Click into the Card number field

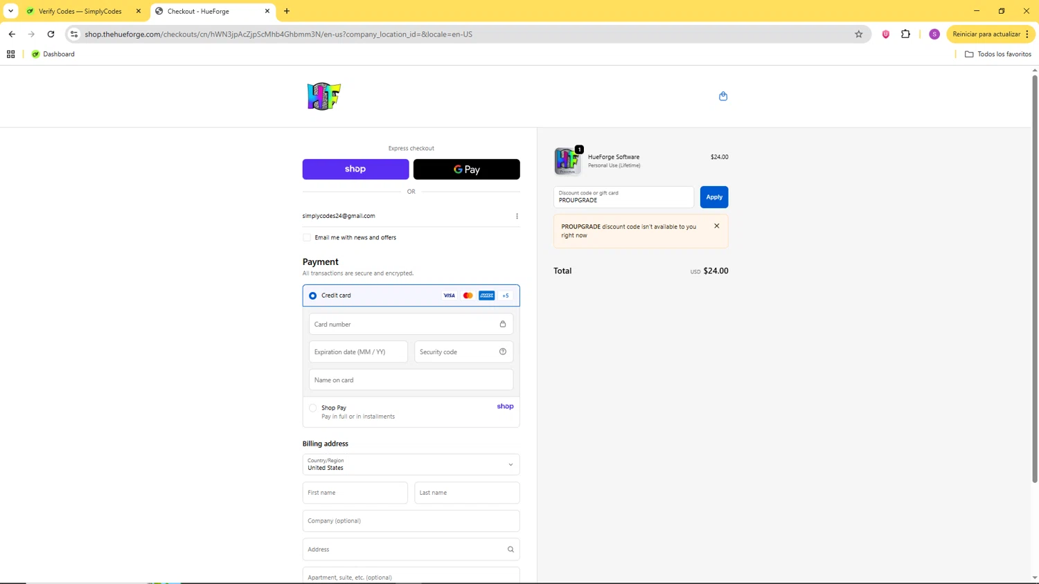coord(411,324)
